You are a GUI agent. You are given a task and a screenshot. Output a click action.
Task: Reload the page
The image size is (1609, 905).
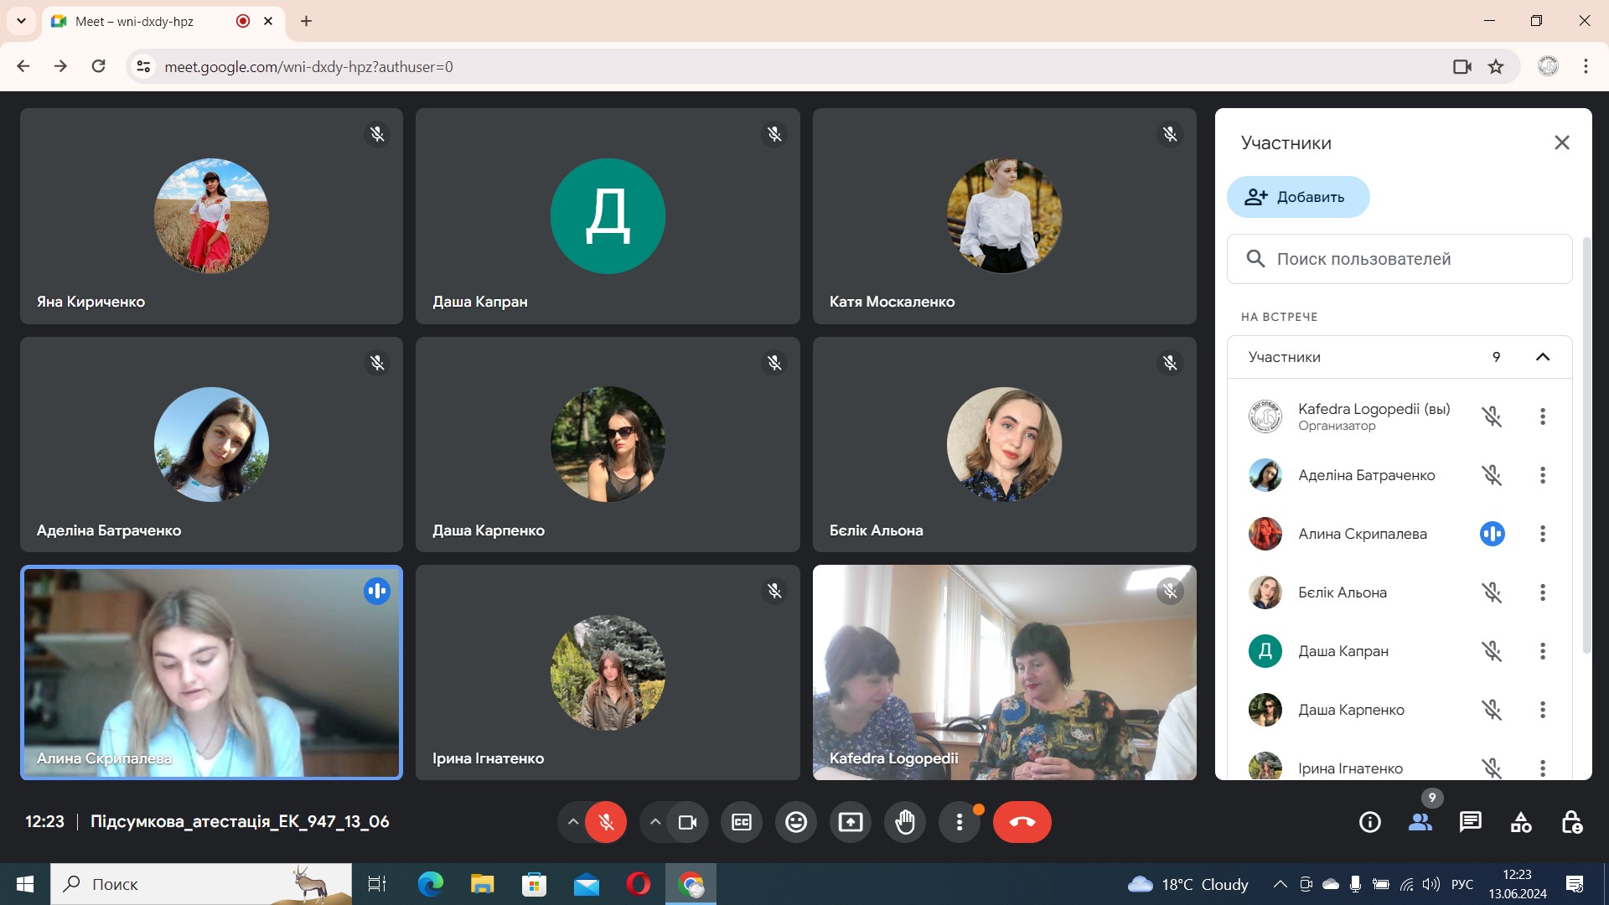click(98, 66)
